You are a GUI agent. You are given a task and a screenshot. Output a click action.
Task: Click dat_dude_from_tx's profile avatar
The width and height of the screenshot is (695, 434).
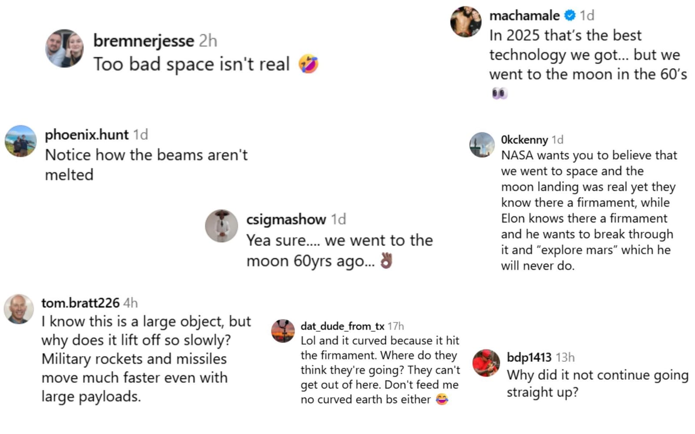[283, 331]
